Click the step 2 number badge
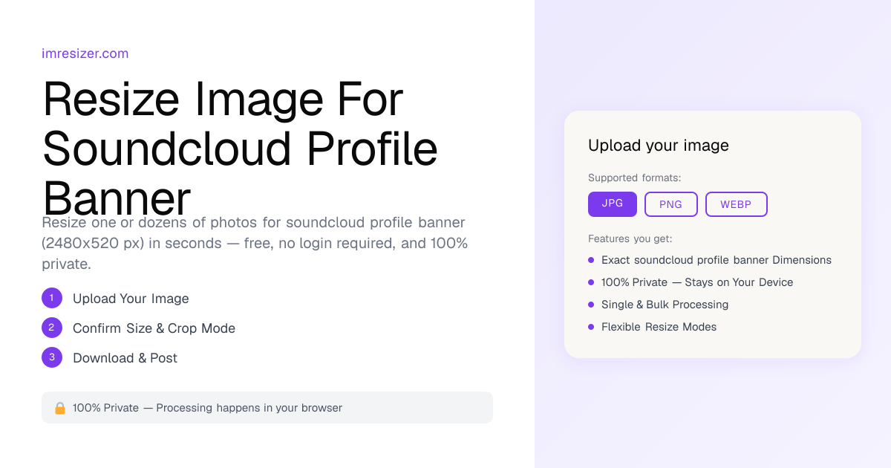 52,328
